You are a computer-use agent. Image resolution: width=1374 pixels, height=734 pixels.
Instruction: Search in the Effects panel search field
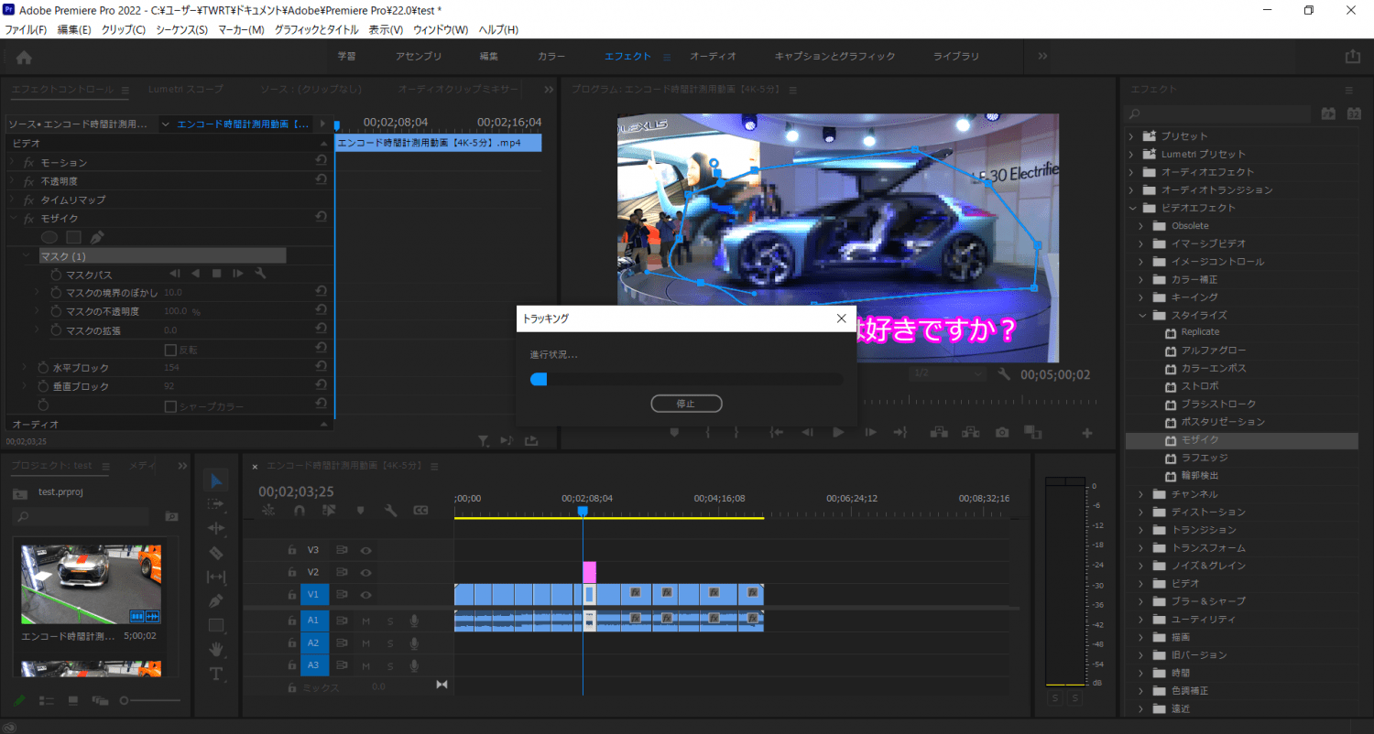point(1218,114)
